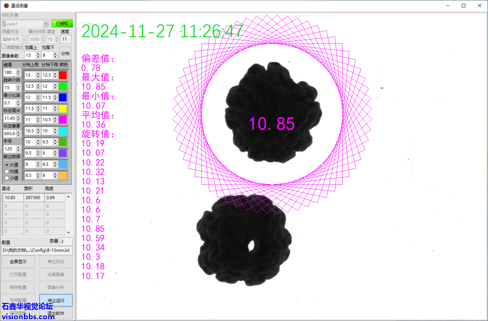Image resolution: width=488 pixels, height=321 pixels.
Task: Click the orange color swatch
Action: click(x=63, y=175)
